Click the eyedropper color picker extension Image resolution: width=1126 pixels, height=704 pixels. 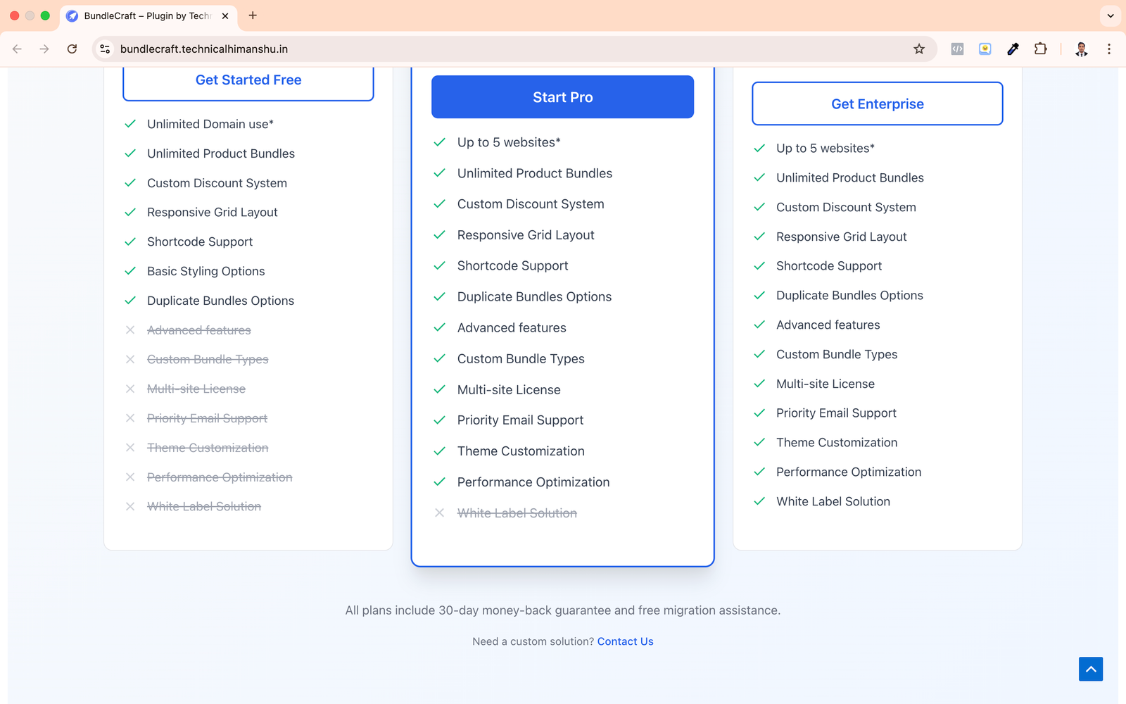tap(1013, 49)
